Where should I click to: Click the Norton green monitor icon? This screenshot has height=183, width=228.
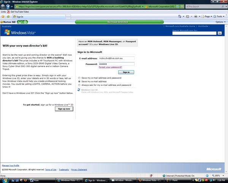(20, 22)
